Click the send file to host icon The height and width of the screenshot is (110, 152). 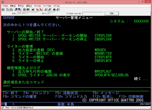pos(16,9)
